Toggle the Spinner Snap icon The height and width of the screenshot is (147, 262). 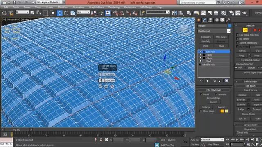click(x=135, y=13)
